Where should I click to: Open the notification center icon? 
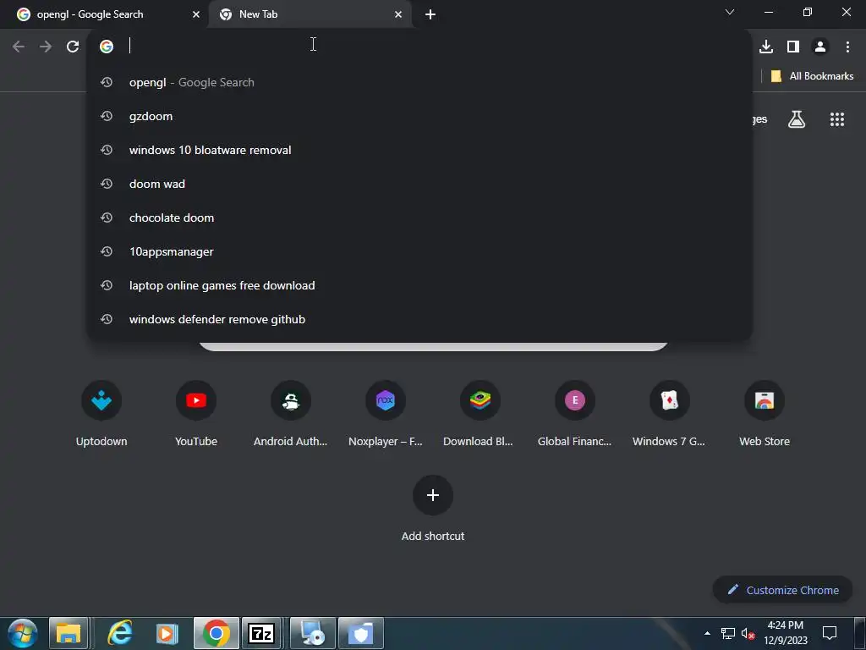(x=830, y=633)
